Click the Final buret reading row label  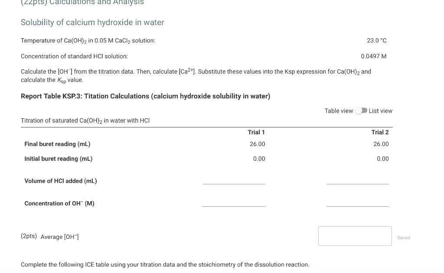pyautogui.click(x=57, y=144)
